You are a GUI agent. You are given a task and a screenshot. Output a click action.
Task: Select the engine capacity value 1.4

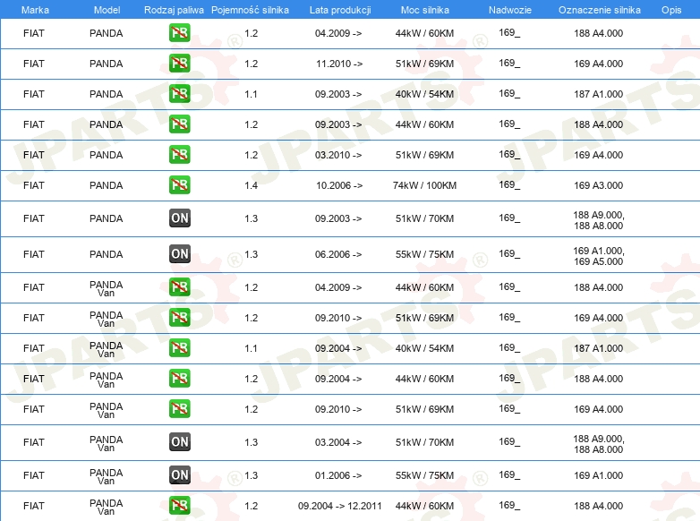[251, 185]
